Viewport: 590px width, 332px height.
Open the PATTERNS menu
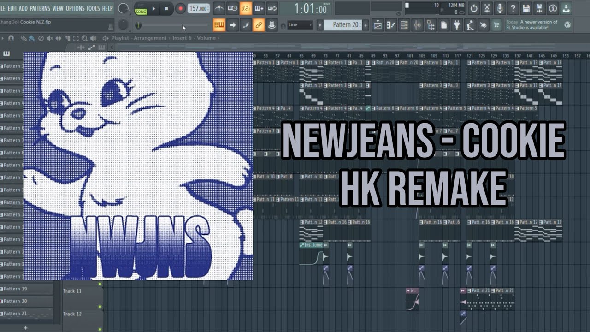[40, 8]
